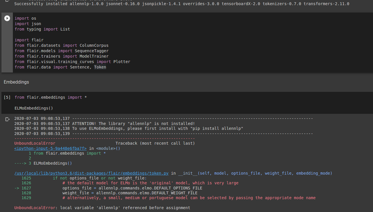Click inside the from flair.embeddings import line
This screenshot has height=212, width=373.
click(x=51, y=97)
